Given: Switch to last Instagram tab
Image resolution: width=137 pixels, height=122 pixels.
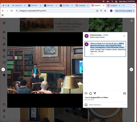Looking at the screenshot, I should (x=114, y=5).
